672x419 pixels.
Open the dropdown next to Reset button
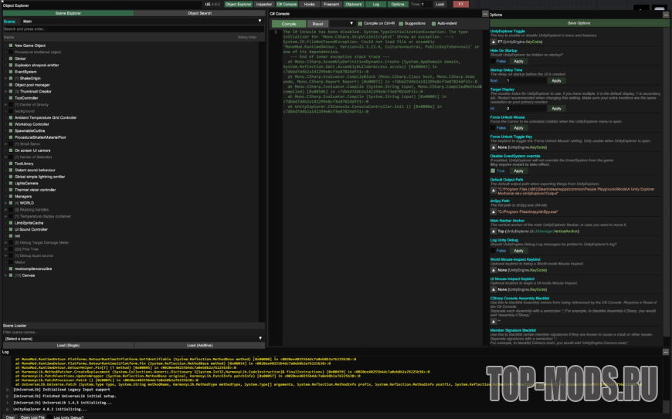[x=342, y=24]
